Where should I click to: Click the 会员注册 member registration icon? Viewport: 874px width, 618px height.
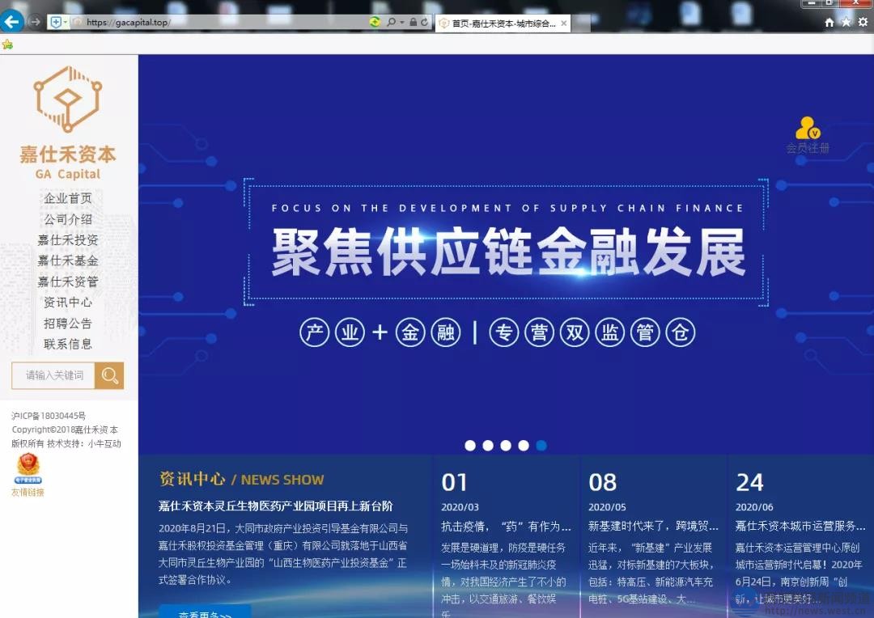(808, 129)
